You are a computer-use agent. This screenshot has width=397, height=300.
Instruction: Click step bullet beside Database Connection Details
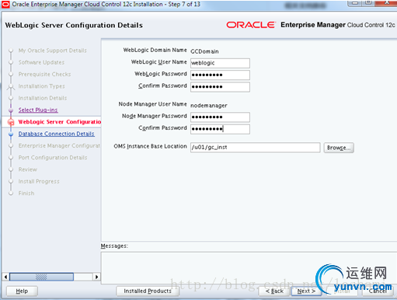point(11,134)
